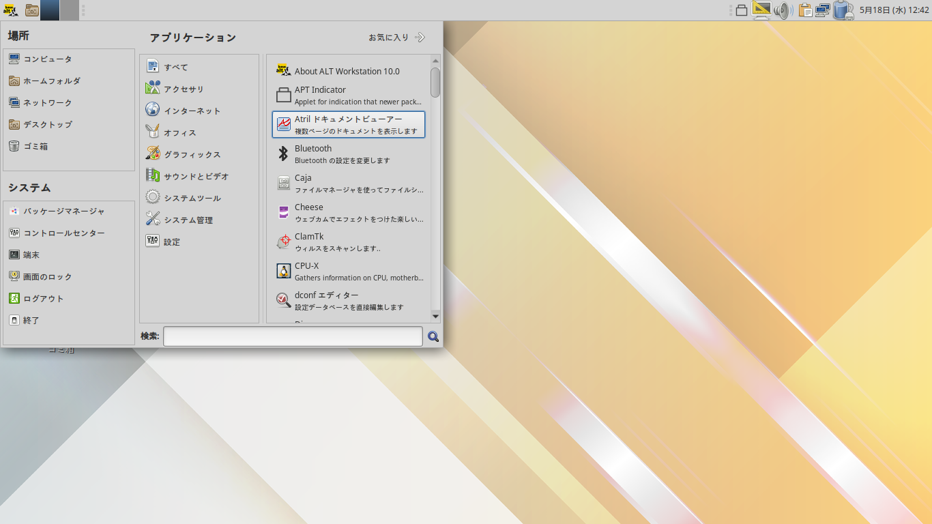Open the display settings tray icon
The image size is (932, 524).
761,10
